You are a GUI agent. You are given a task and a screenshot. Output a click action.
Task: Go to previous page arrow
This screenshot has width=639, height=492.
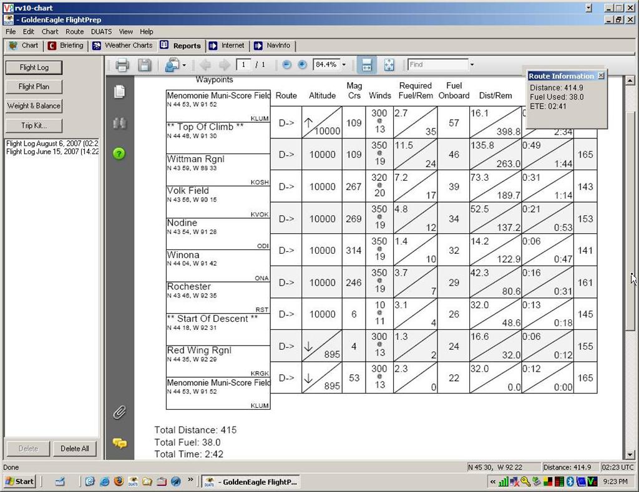coord(205,65)
